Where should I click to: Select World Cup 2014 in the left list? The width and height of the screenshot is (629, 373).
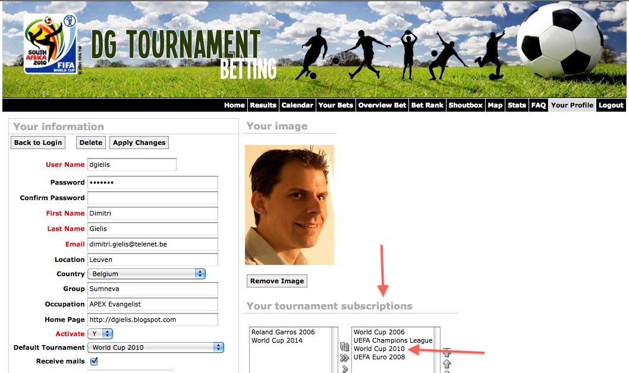277,340
